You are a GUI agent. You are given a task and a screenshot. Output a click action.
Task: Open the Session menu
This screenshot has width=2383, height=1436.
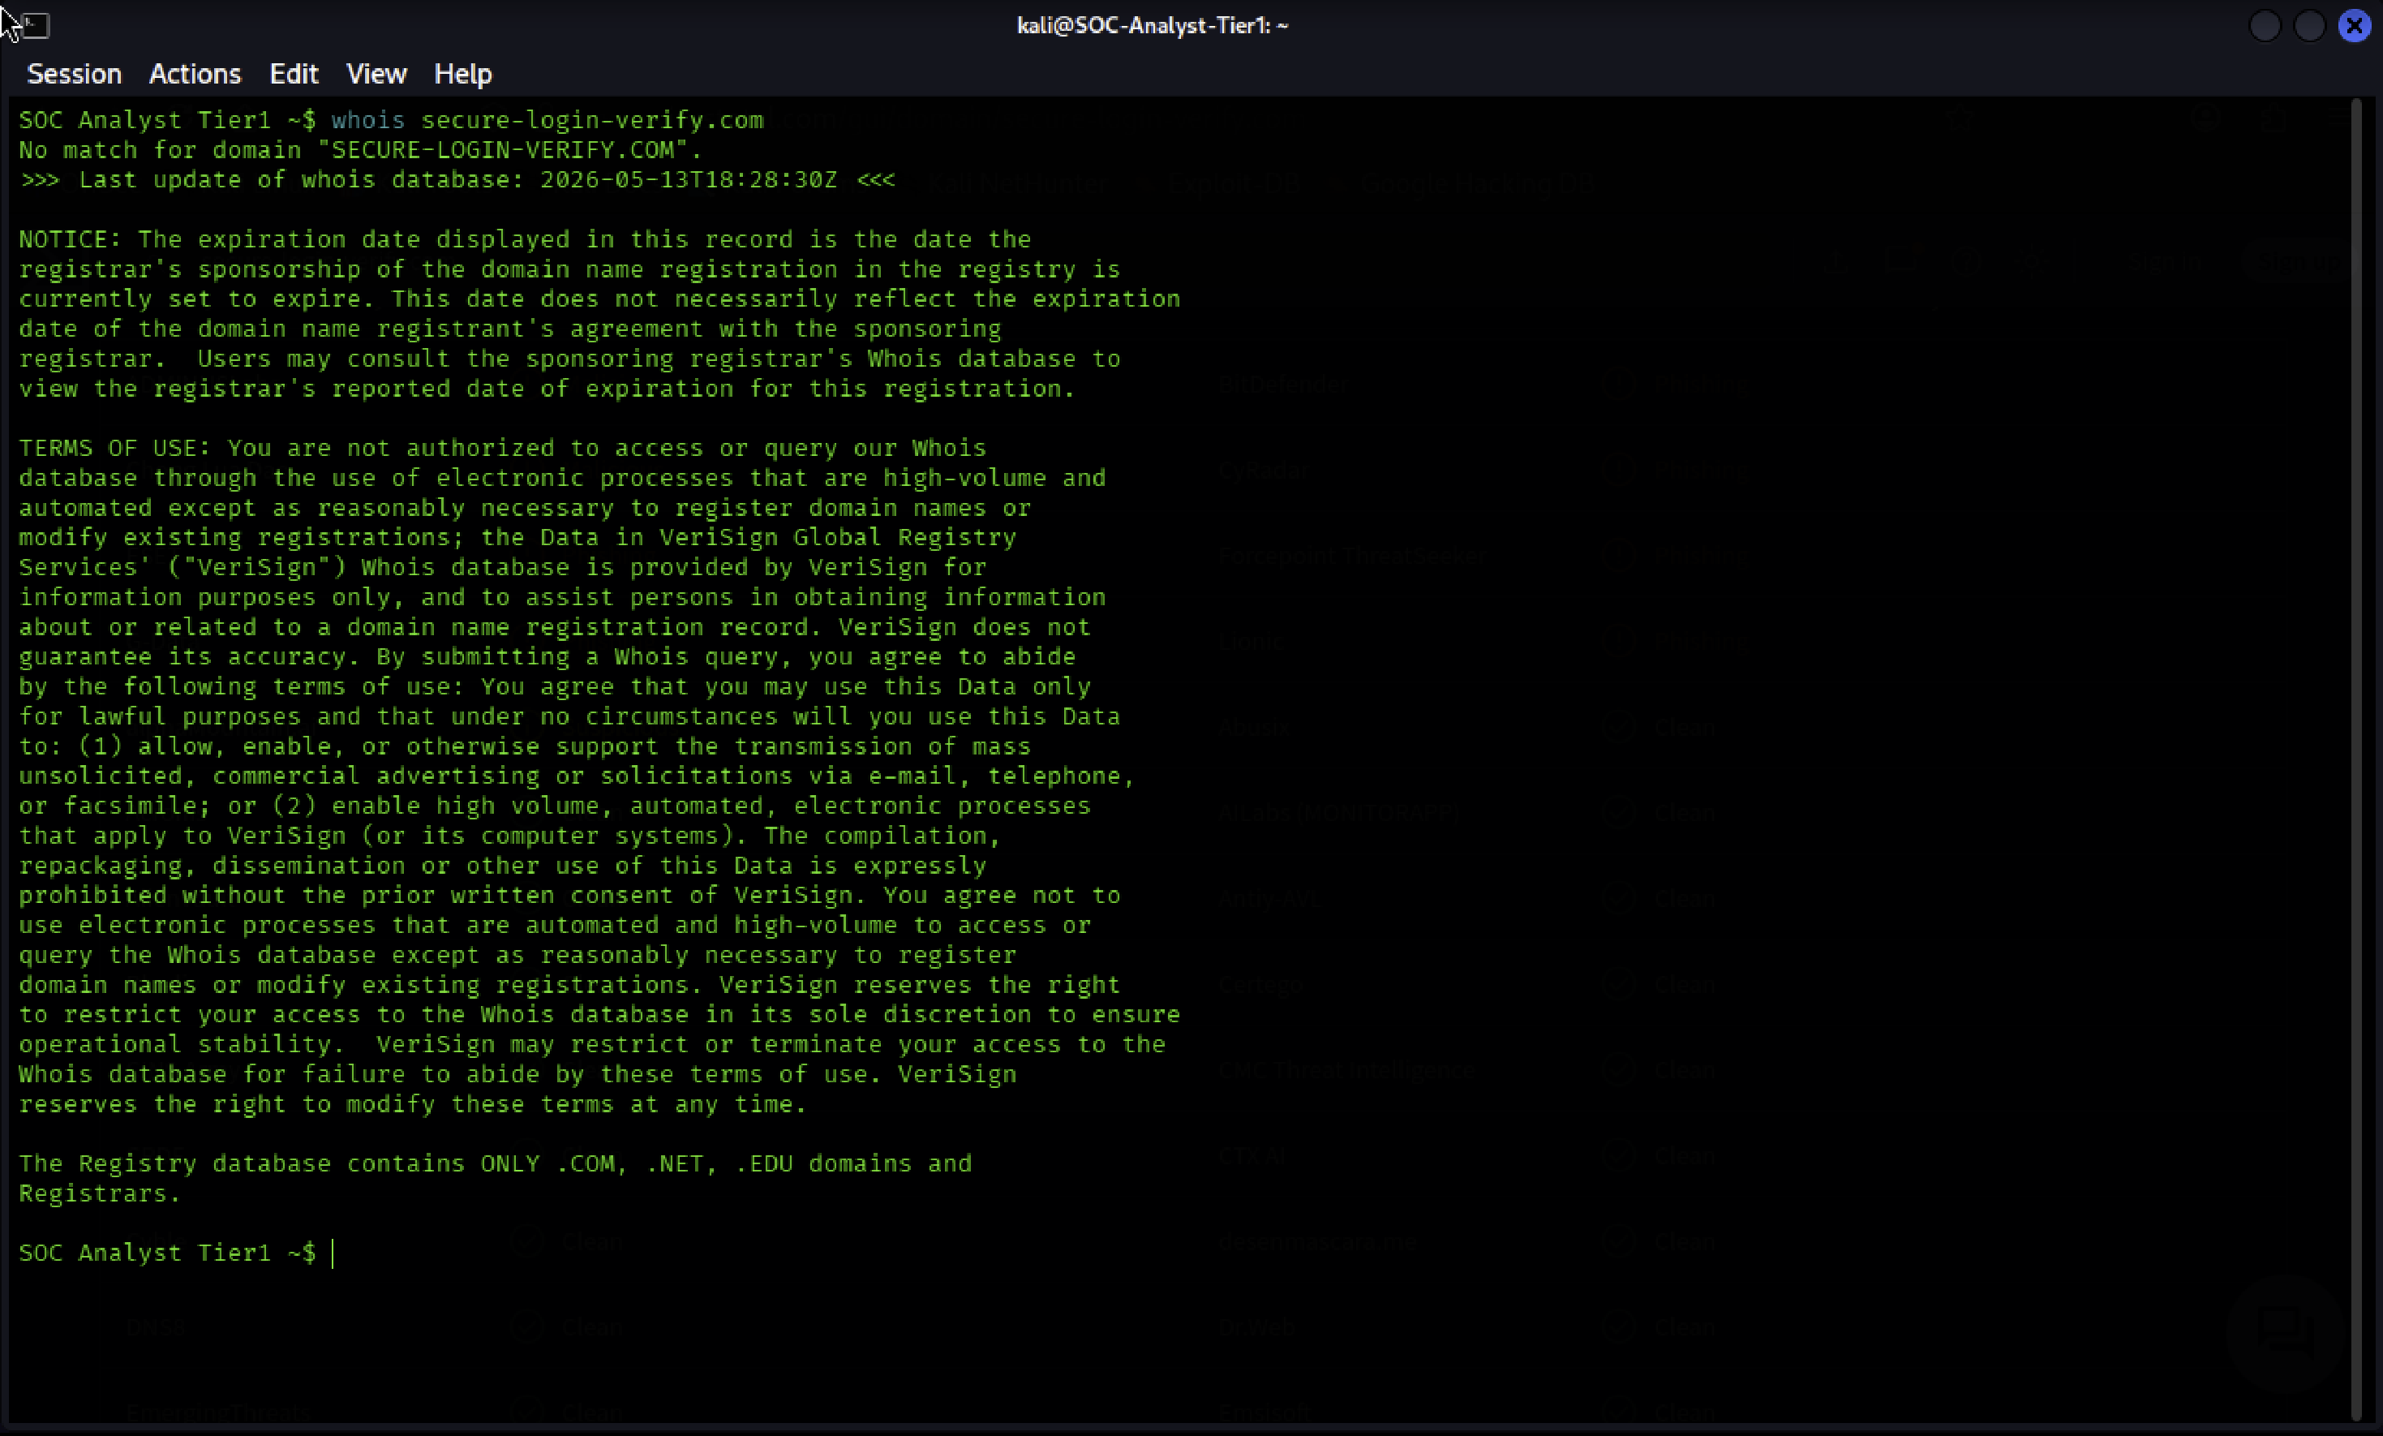pyautogui.click(x=75, y=74)
